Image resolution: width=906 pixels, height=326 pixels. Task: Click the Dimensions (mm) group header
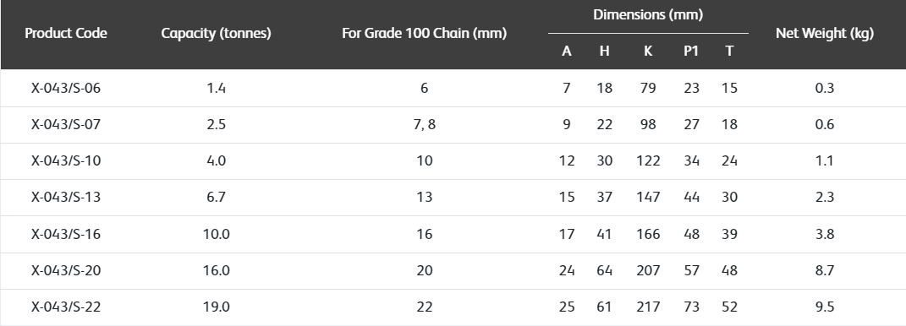tap(648, 15)
